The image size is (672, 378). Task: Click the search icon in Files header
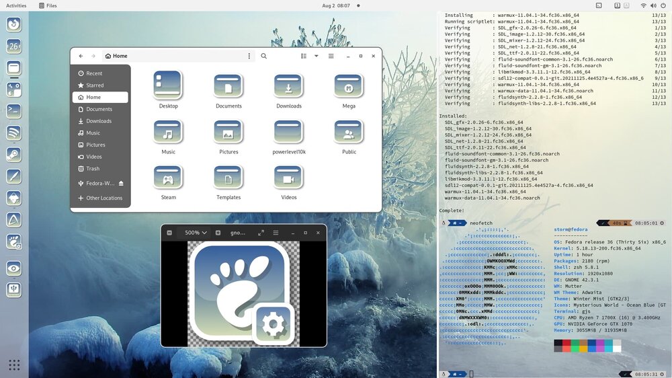(x=263, y=56)
